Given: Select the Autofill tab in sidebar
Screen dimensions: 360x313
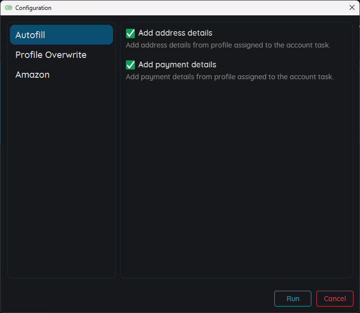Looking at the screenshot, I should (x=61, y=35).
